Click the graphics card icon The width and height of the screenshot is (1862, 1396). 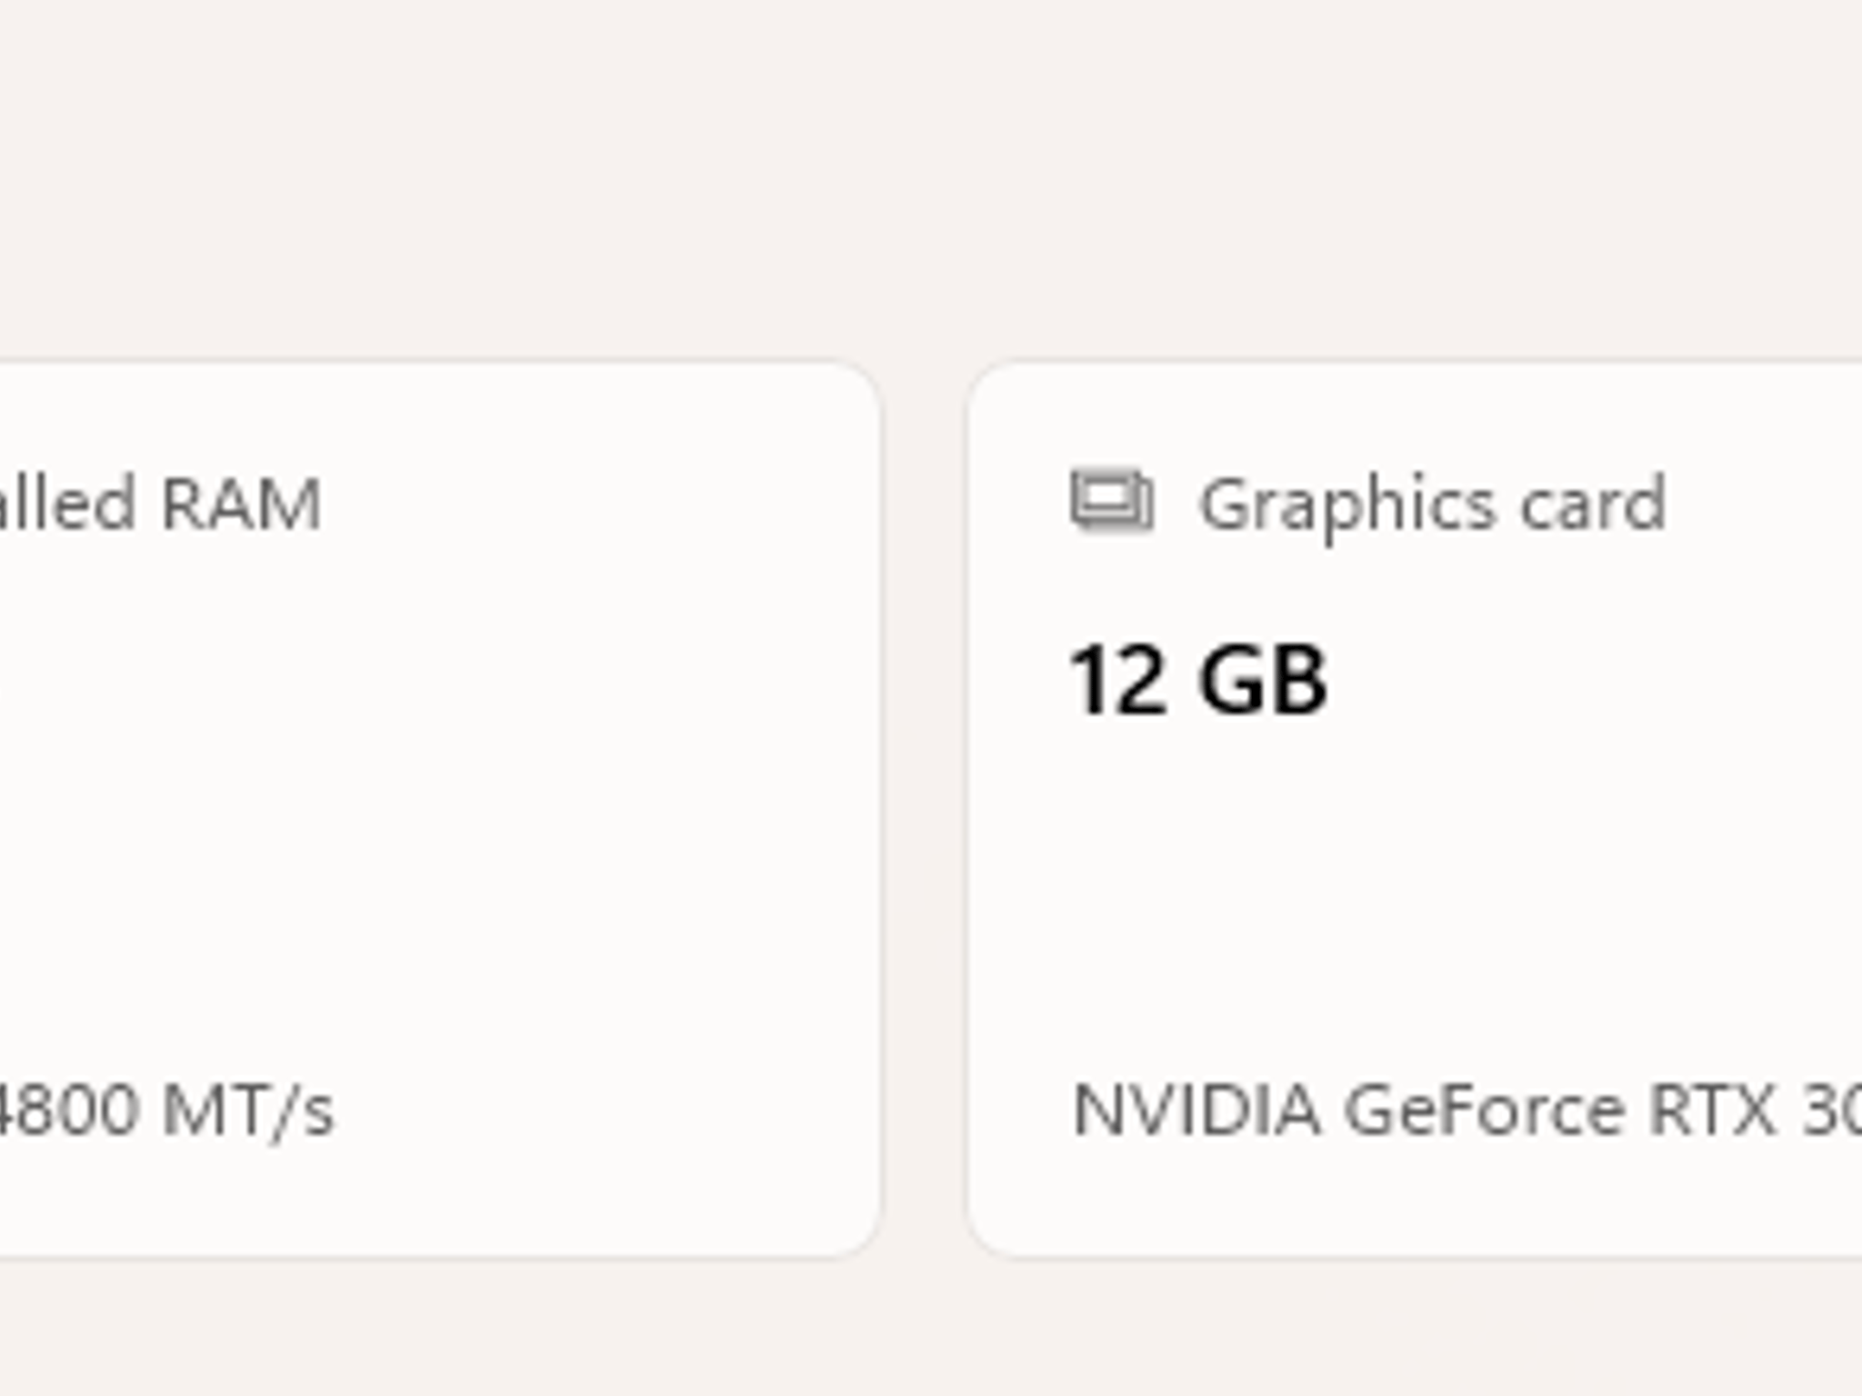pyautogui.click(x=1111, y=502)
